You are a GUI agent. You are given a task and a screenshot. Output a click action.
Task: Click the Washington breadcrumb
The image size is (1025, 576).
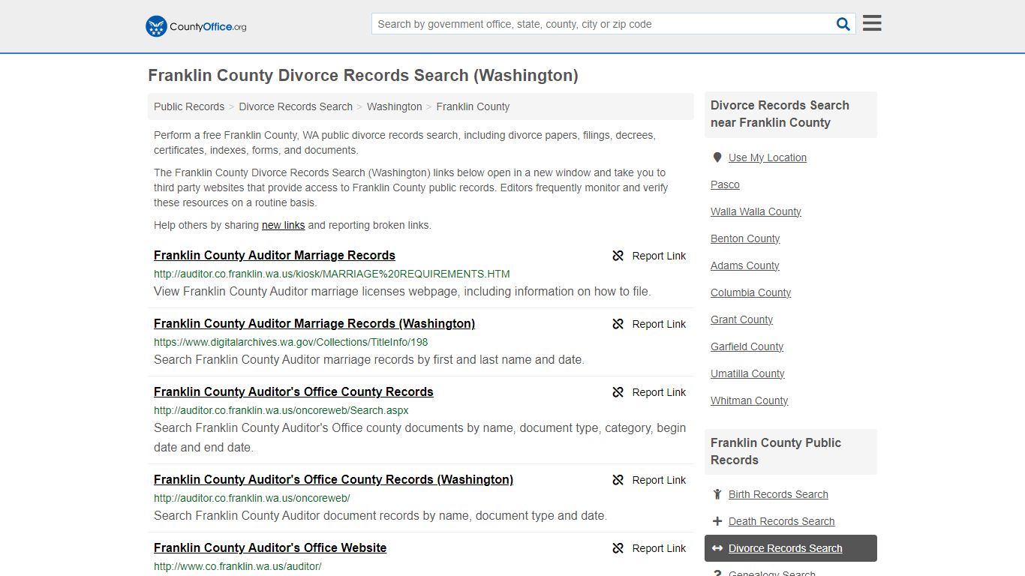(395, 106)
